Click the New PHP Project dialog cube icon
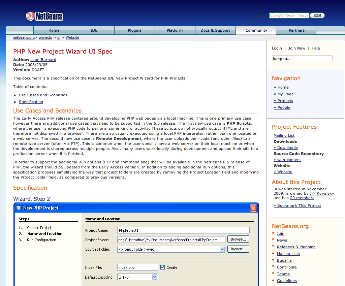The width and height of the screenshot is (345, 286). pos(19,208)
